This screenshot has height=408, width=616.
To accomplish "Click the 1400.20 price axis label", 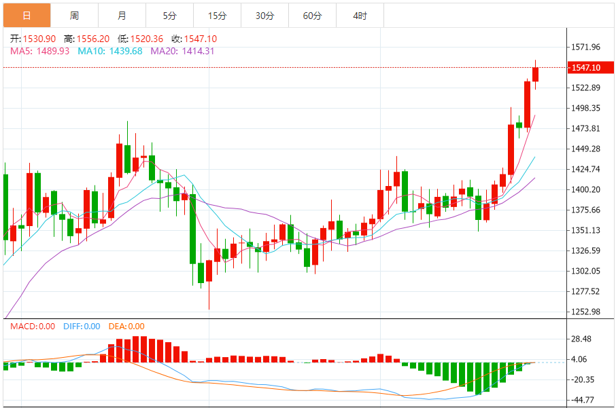I will [586, 189].
